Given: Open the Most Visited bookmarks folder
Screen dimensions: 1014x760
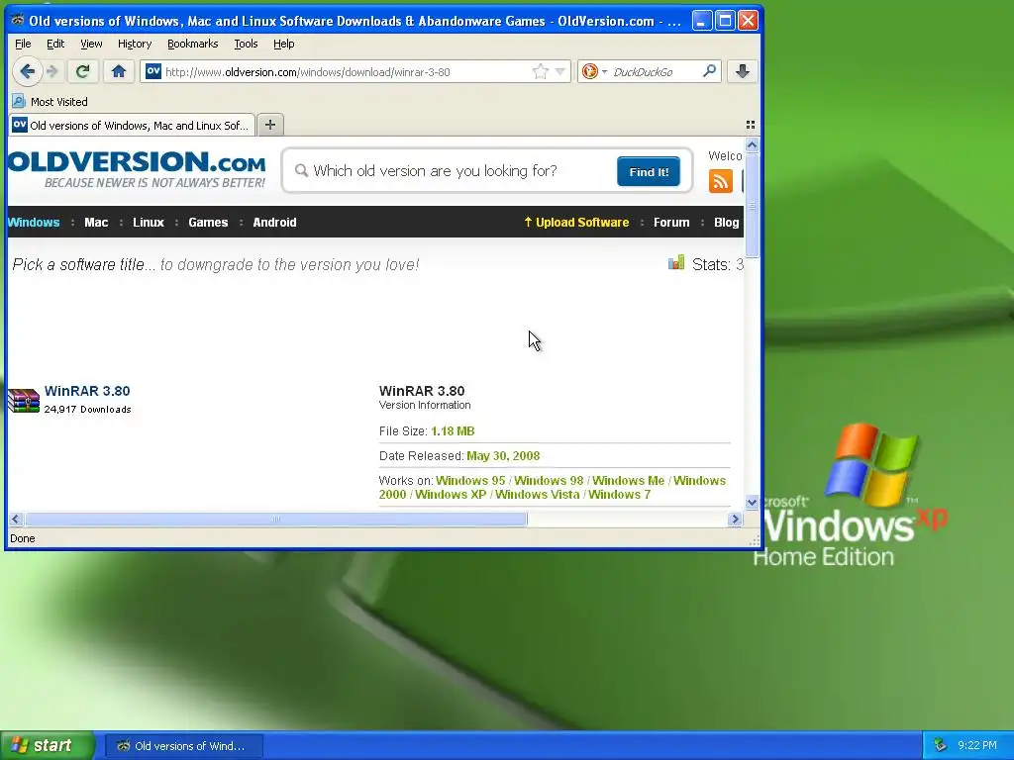Looking at the screenshot, I should [x=50, y=102].
